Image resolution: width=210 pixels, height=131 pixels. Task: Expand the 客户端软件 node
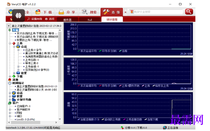pos(10,110)
